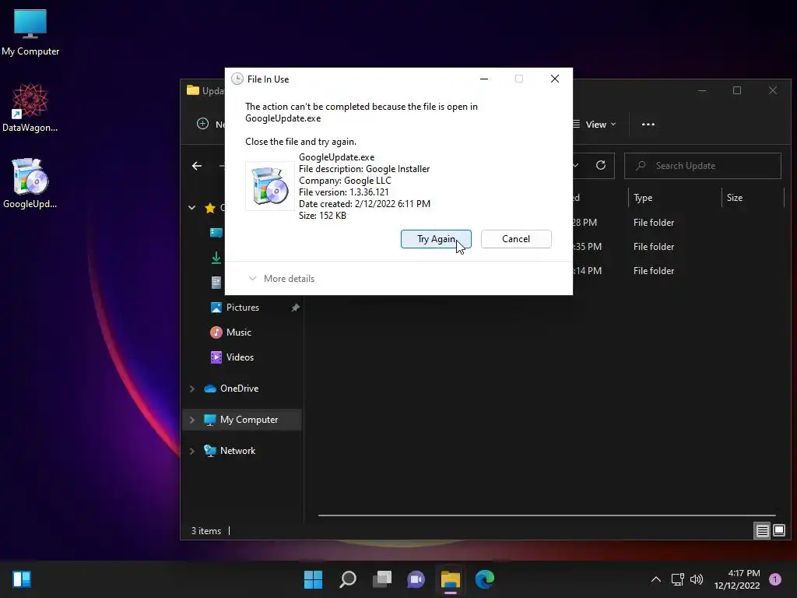The width and height of the screenshot is (797, 598).
Task: Open View menu in File Explorer
Action: (595, 125)
